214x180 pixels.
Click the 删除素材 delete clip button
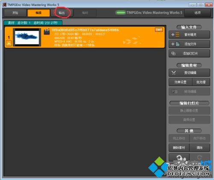click(x=179, y=148)
